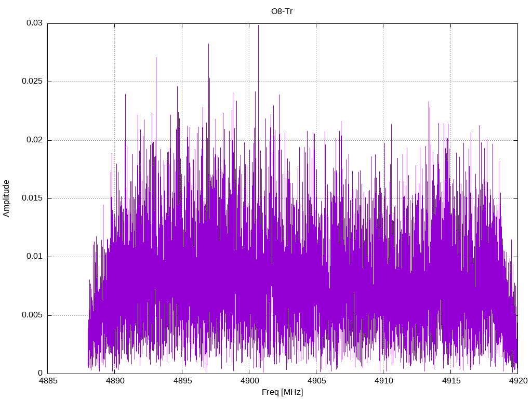Click the 4920 x-axis tick label
Viewport: 532px width, 399px height.
coord(518,381)
